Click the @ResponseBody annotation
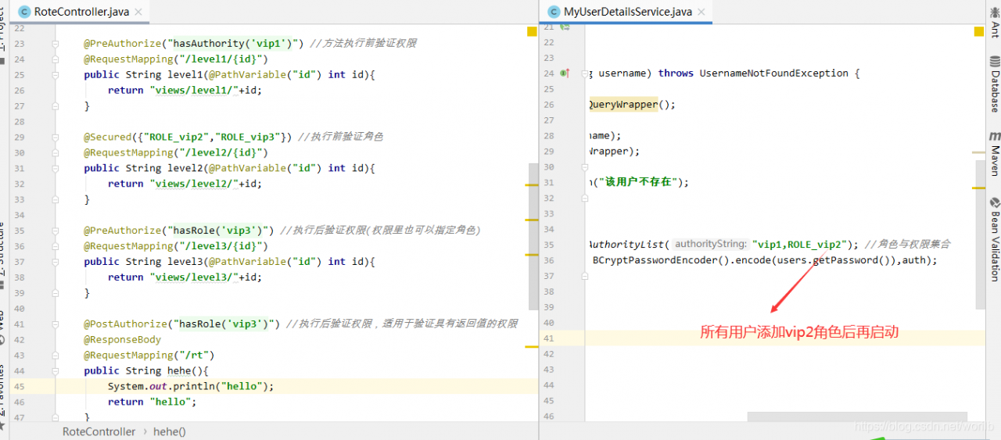Viewport: 1001px width, 440px height. click(x=123, y=340)
